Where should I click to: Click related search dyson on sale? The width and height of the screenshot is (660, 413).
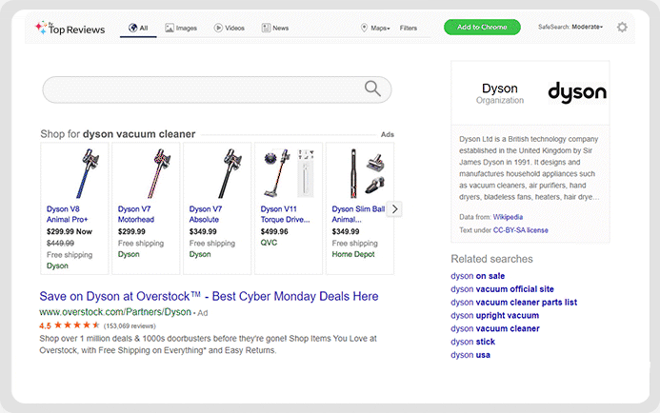tap(478, 276)
